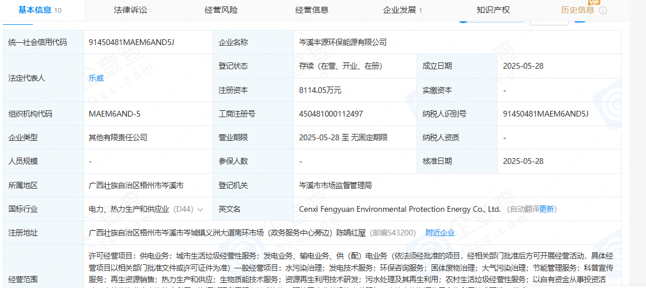Select the 经营信息 tab
This screenshot has width=646, height=288.
312,10
